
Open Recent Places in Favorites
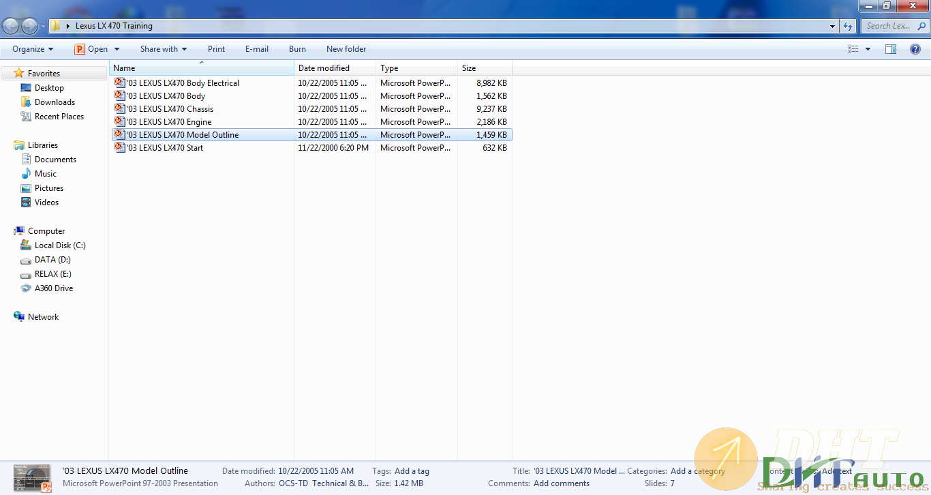tap(59, 117)
